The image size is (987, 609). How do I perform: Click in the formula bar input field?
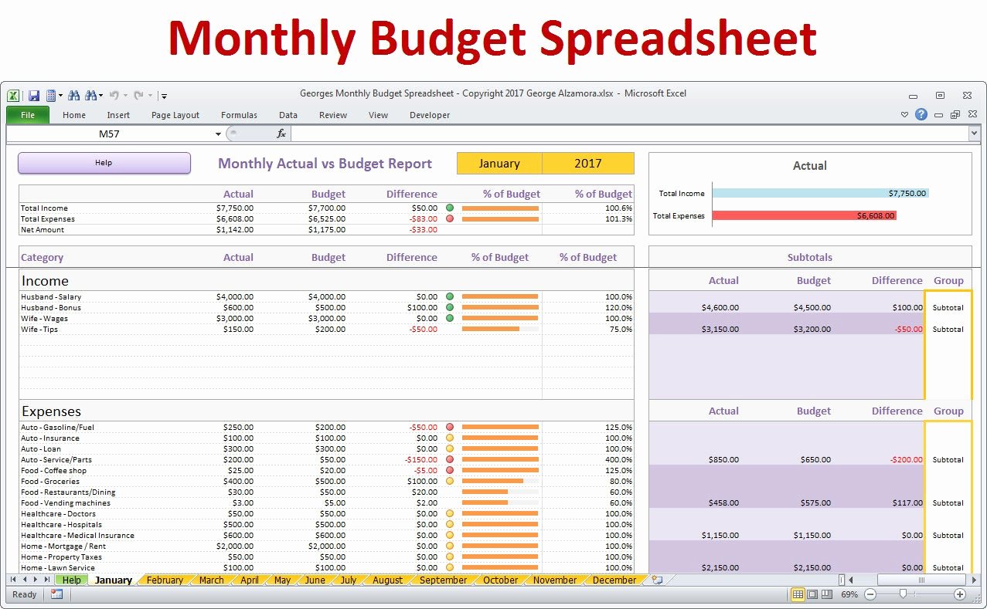pyautogui.click(x=628, y=134)
